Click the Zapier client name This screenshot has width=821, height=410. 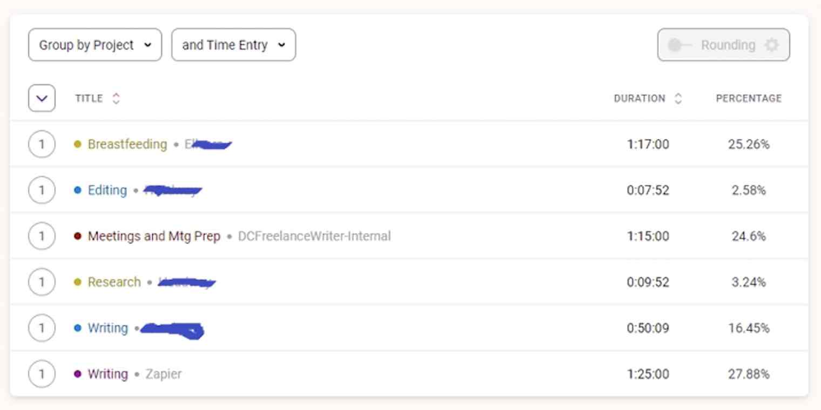(165, 373)
